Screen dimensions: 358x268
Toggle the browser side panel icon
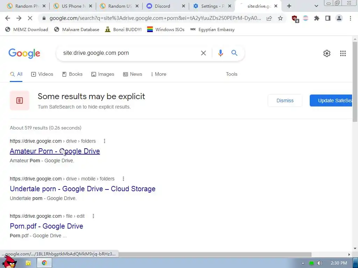328,18
